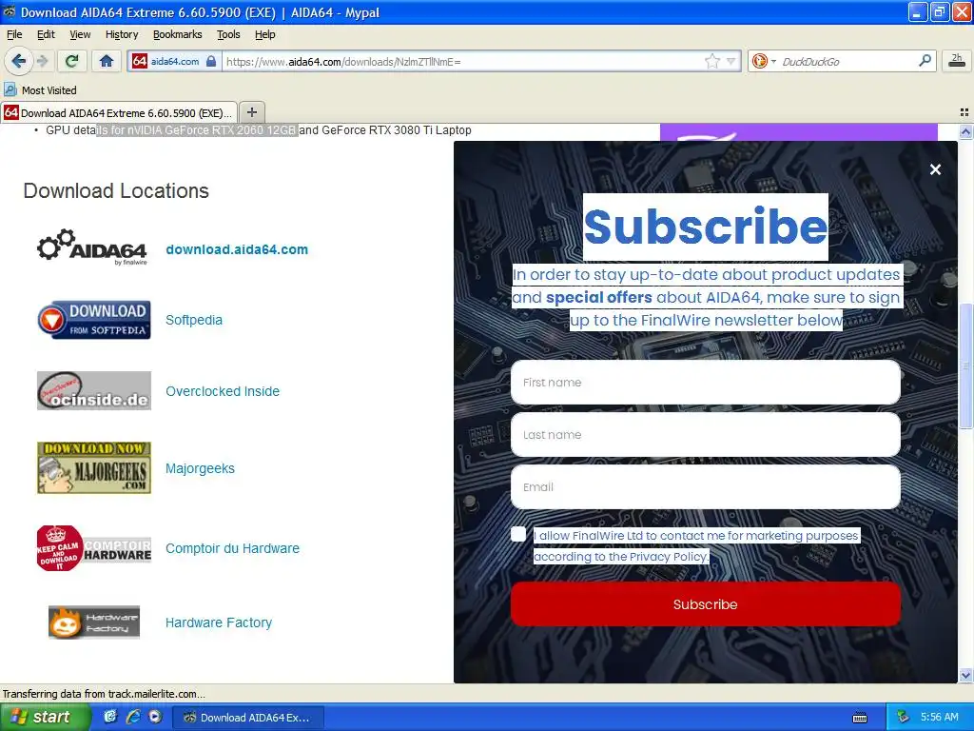Open the Comptoir du Hardware link
The width and height of the screenshot is (974, 731).
click(x=232, y=548)
